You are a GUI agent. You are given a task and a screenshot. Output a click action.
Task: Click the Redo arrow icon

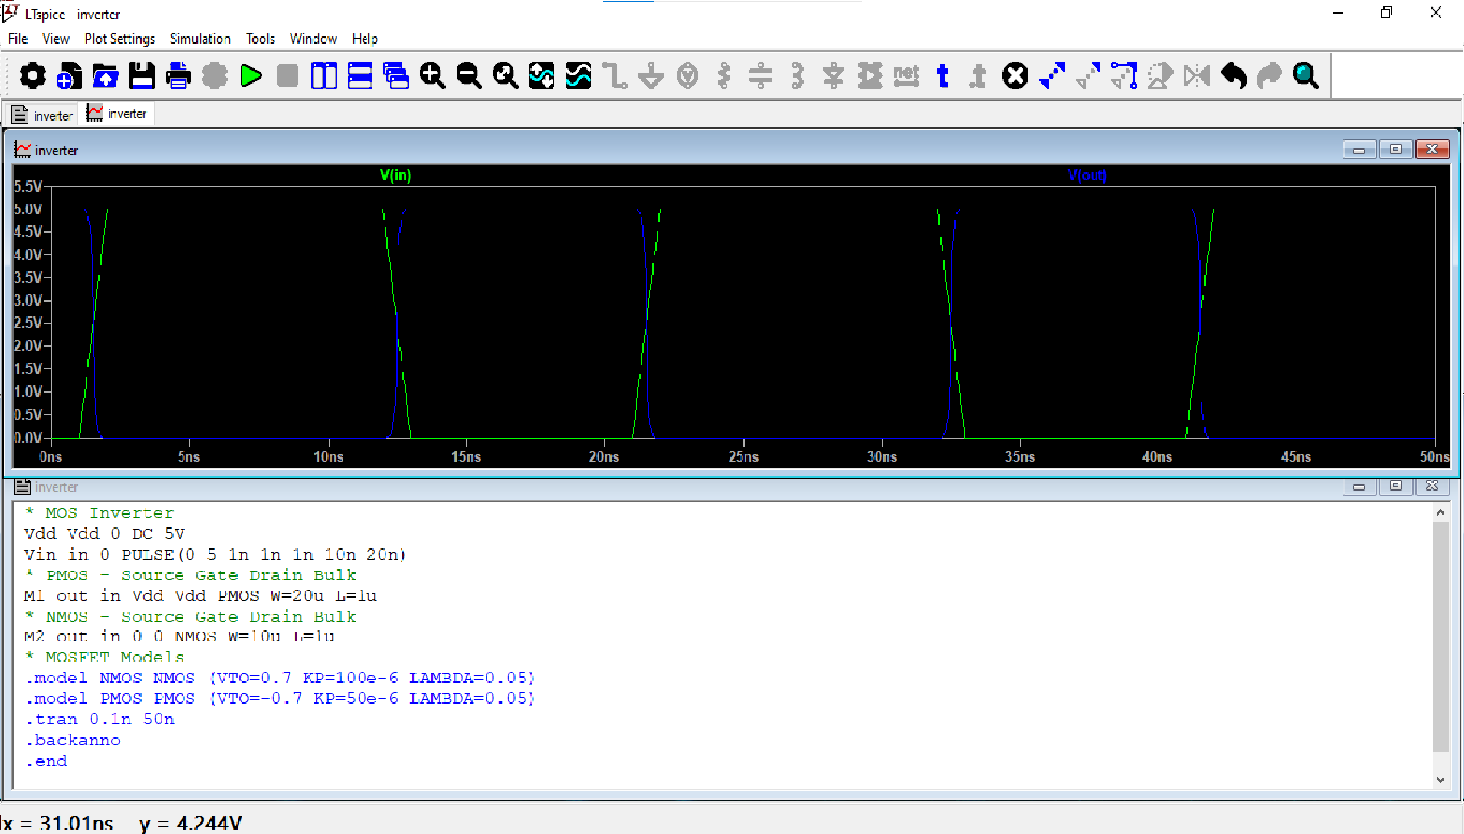(x=1270, y=76)
